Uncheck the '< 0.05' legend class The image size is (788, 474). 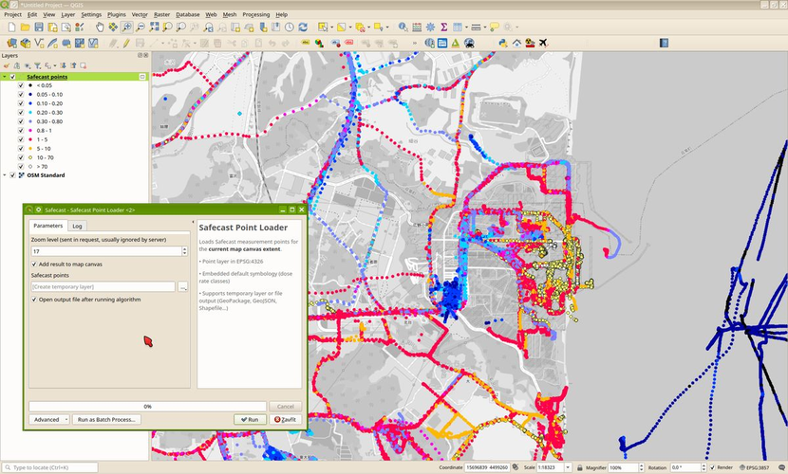point(21,85)
